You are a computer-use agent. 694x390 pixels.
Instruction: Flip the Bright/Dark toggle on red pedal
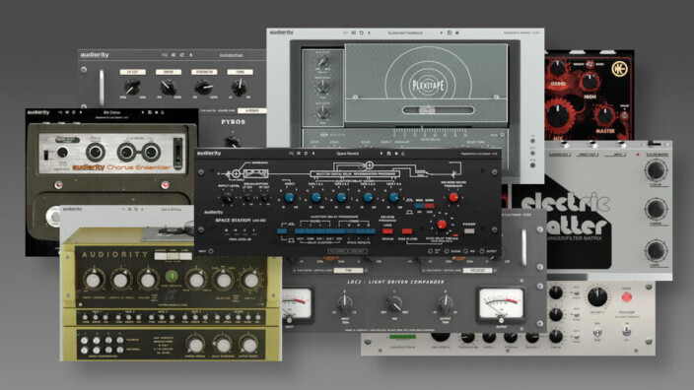coord(590,65)
